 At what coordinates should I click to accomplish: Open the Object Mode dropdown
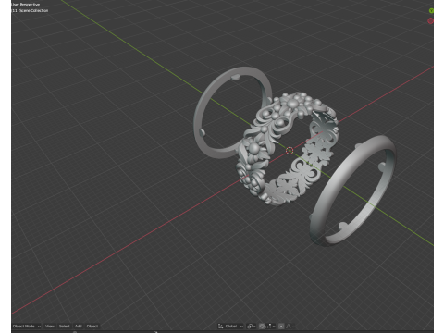(27, 326)
